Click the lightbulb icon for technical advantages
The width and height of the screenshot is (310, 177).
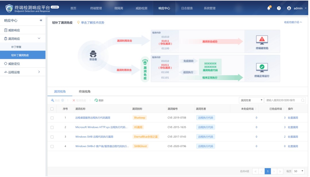[x=78, y=22]
